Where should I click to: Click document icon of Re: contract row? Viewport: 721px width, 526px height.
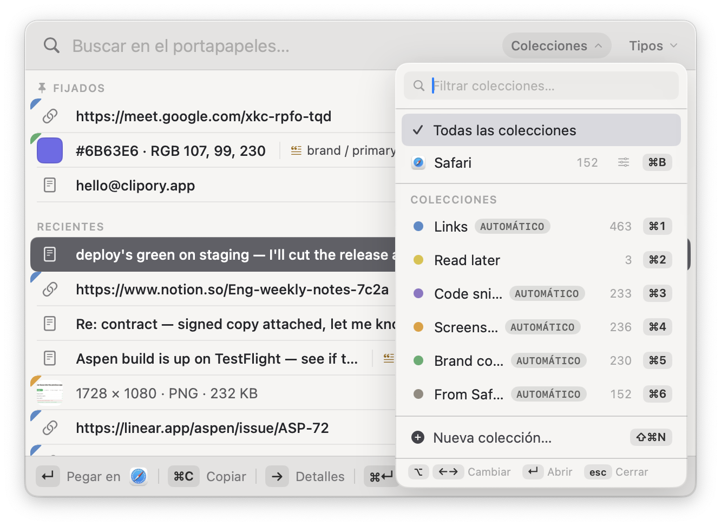[50, 324]
